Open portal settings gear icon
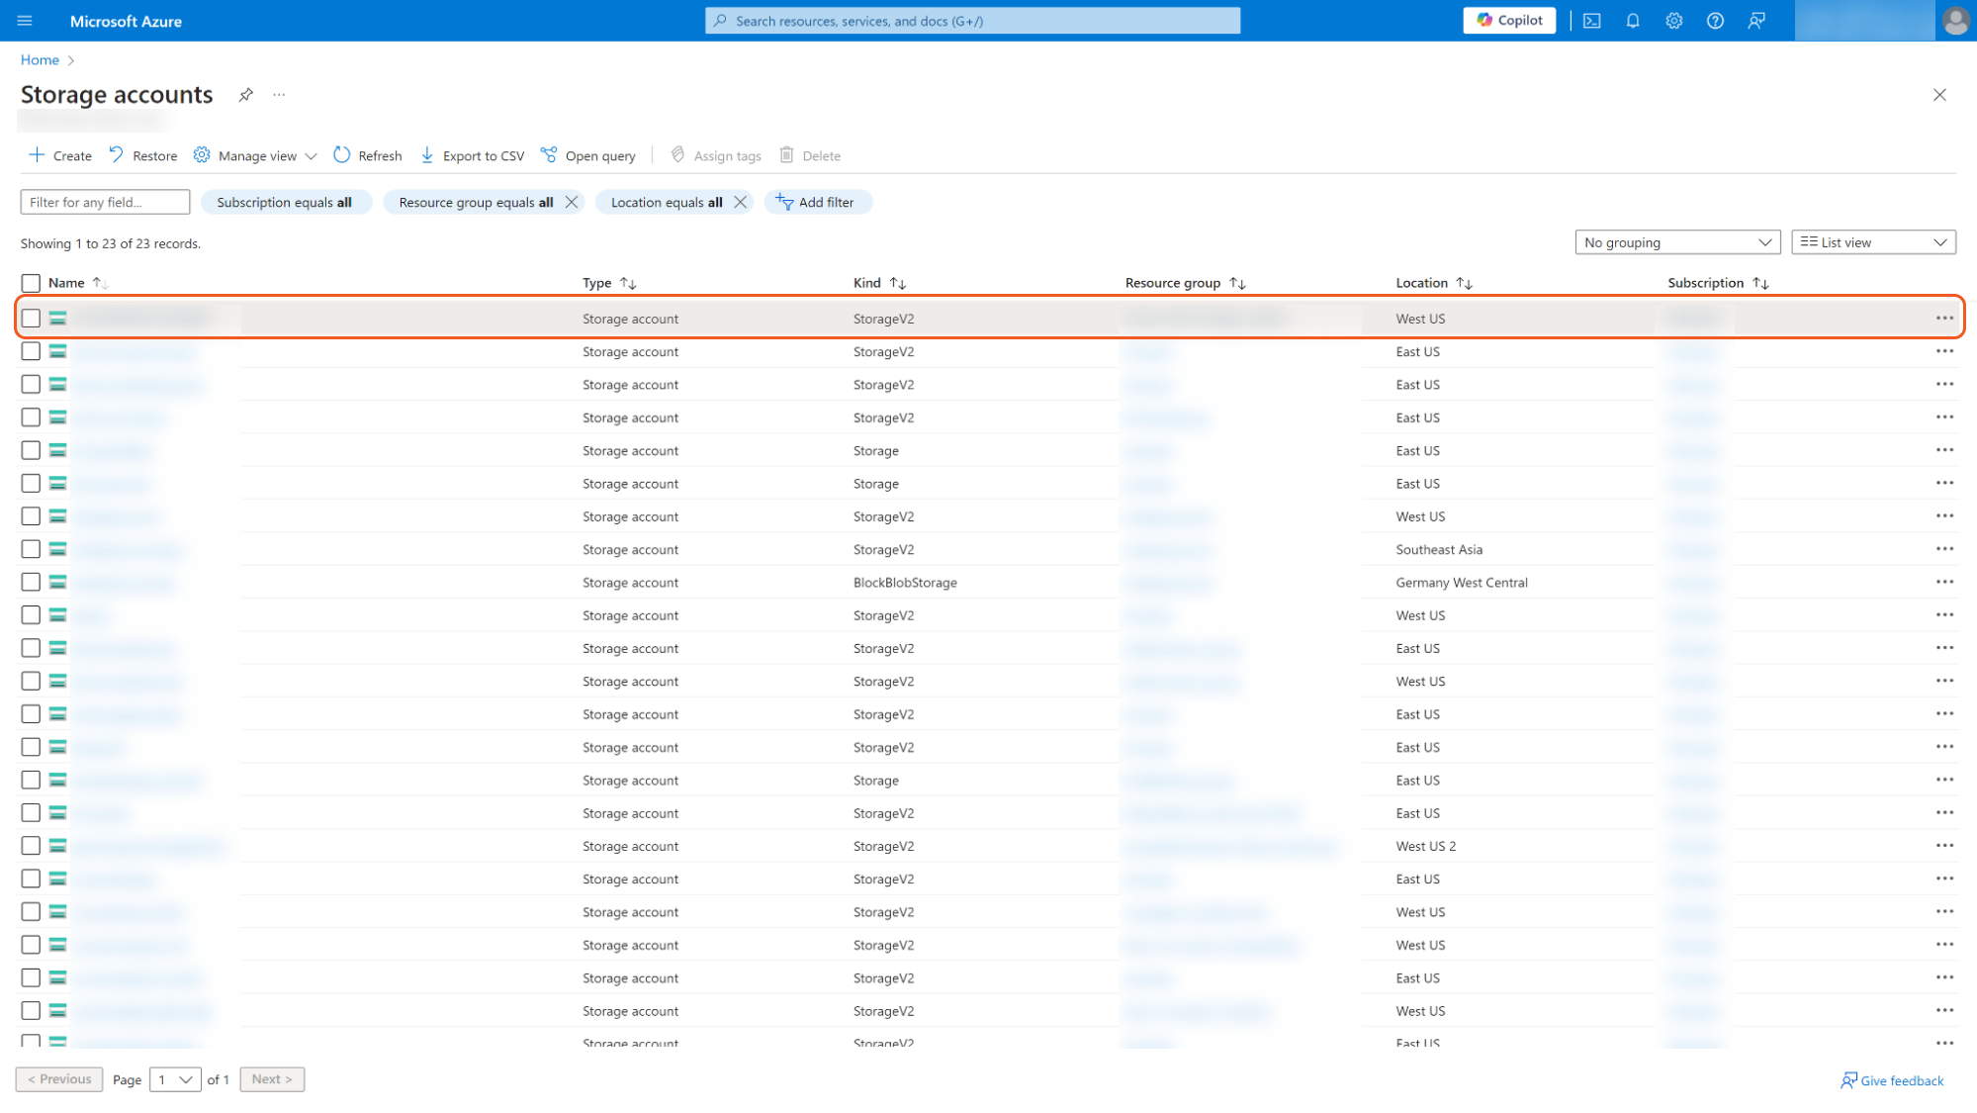 point(1673,21)
